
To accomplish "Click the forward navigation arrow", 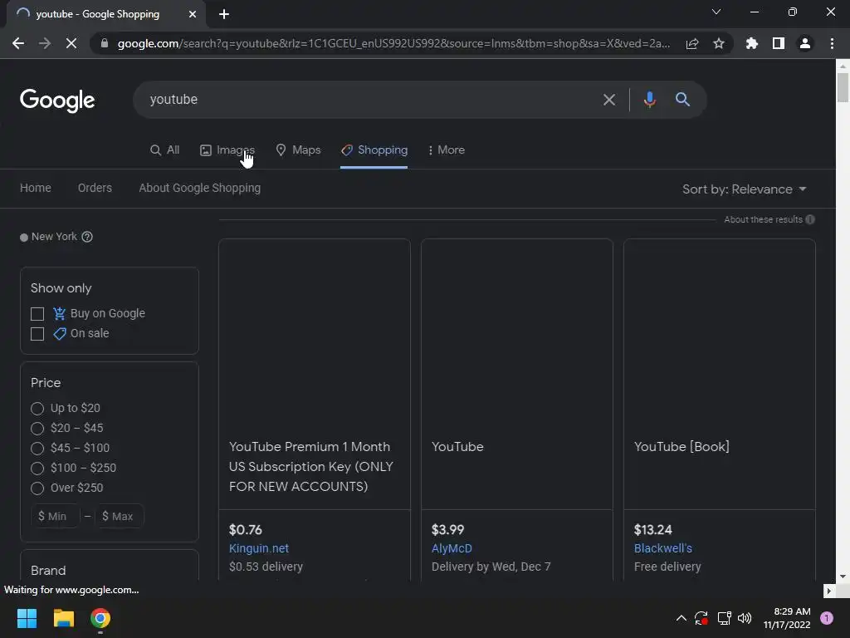I will click(x=45, y=43).
